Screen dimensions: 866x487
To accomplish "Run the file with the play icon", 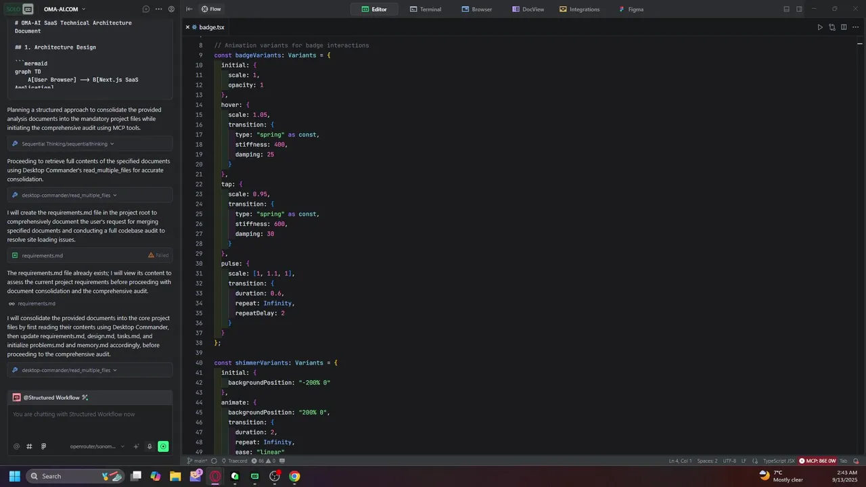I will pyautogui.click(x=820, y=27).
